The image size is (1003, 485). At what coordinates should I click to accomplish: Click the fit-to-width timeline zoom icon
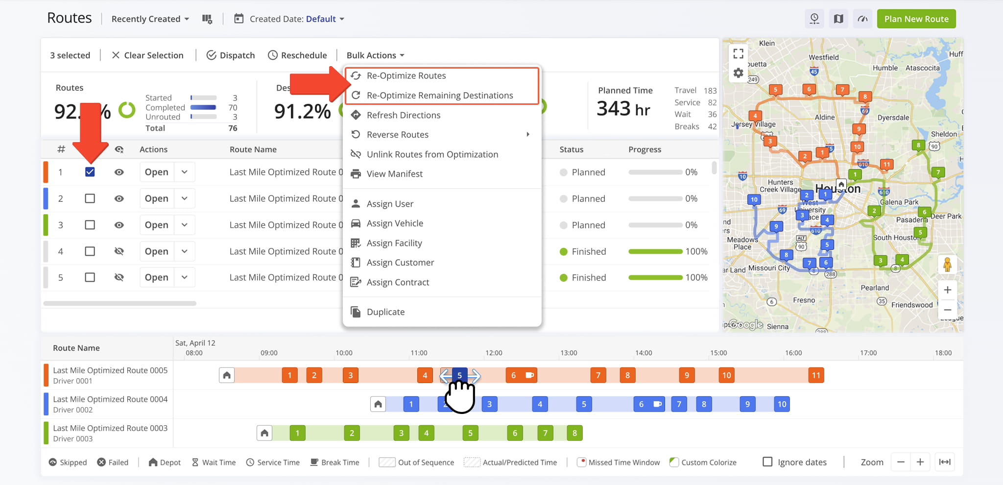[x=944, y=462]
